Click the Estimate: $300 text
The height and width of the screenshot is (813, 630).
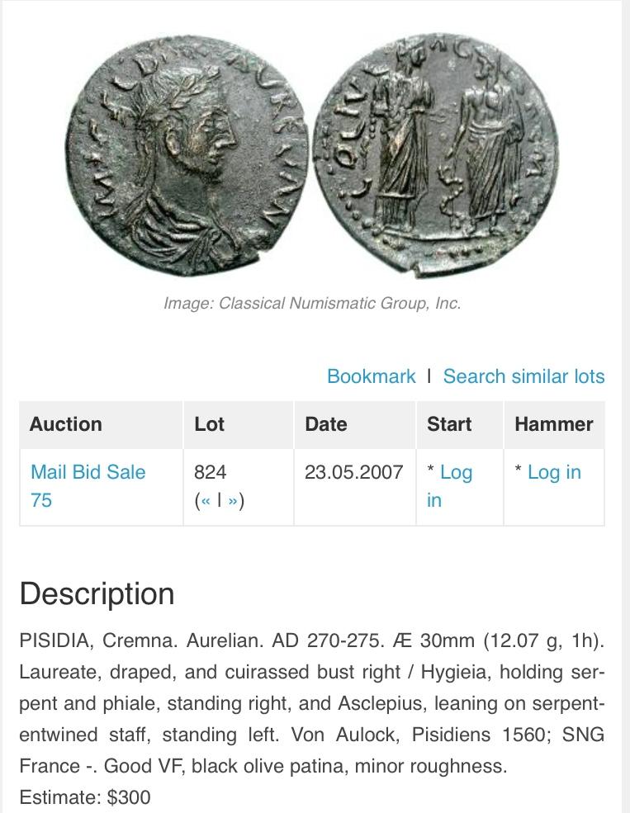click(85, 797)
